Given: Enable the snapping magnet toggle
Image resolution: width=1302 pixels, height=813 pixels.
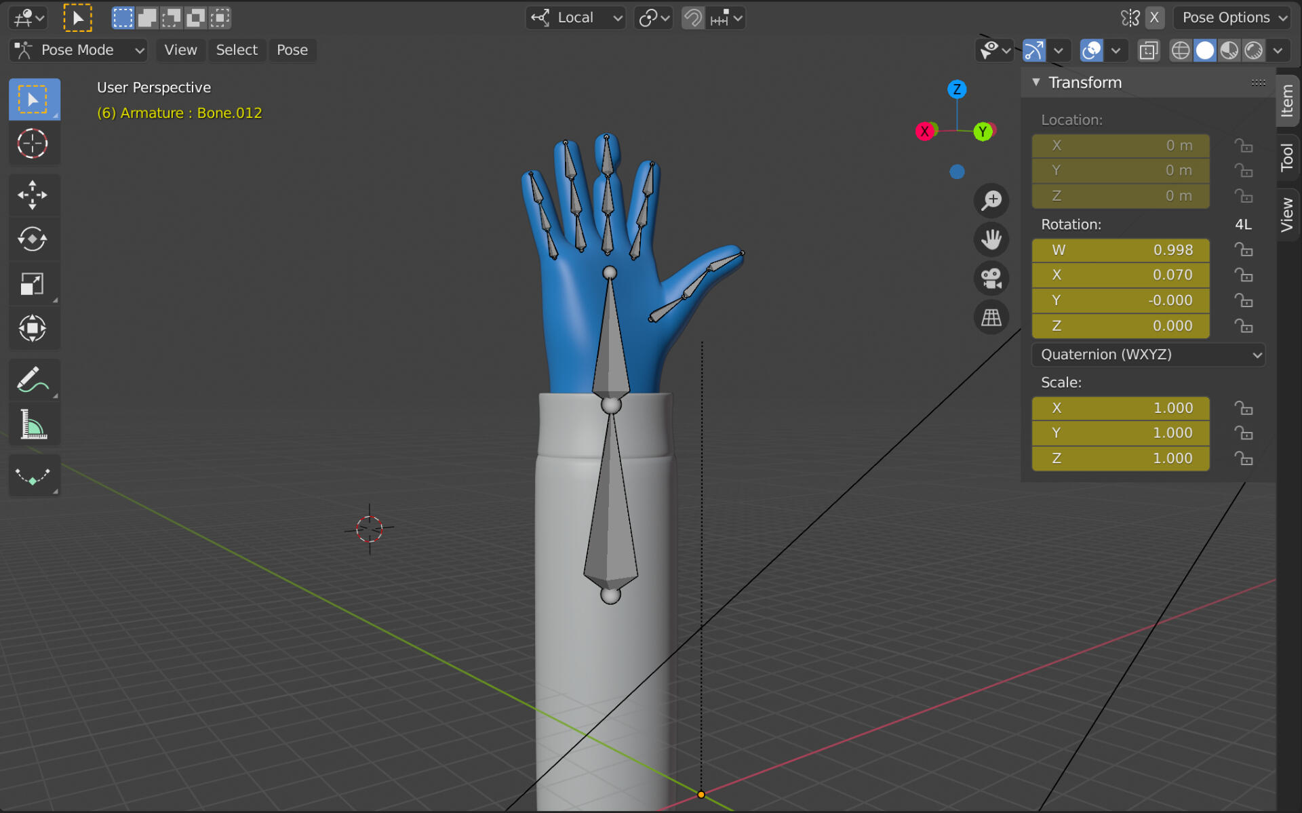Looking at the screenshot, I should point(692,18).
